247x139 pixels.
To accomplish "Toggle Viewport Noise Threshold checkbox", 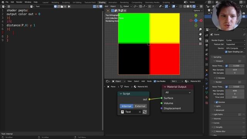I will (x=227, y=66).
